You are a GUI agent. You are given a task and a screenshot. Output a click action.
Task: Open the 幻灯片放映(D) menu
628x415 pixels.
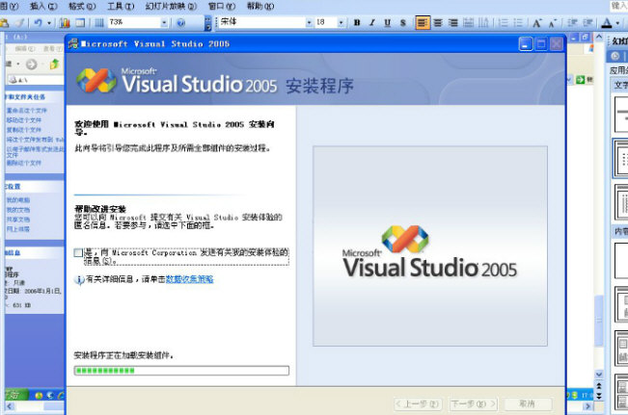click(171, 6)
